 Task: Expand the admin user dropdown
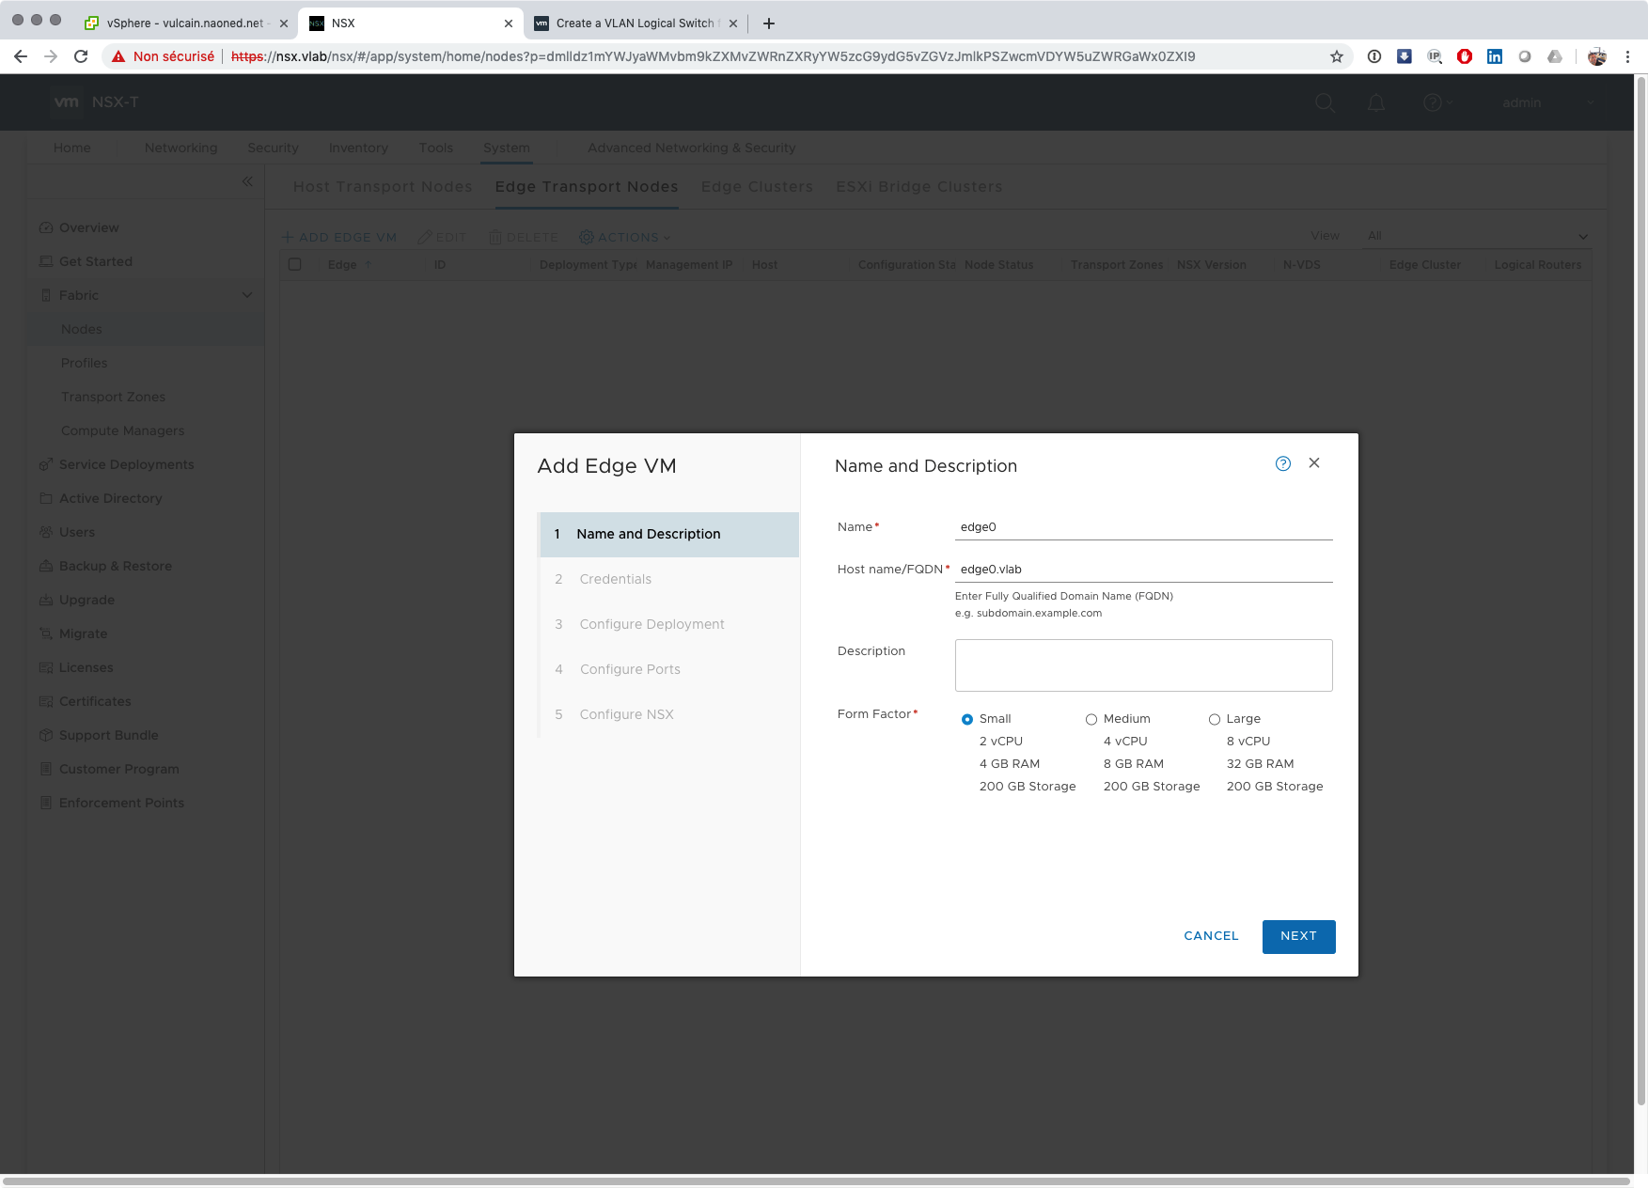(1590, 102)
